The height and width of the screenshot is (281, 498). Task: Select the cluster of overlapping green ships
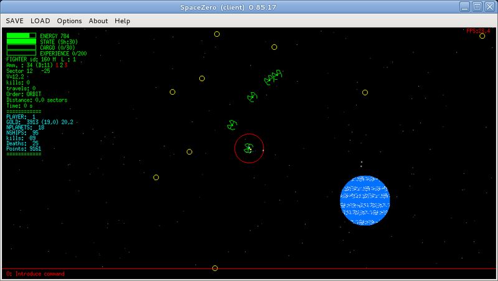coord(273,77)
